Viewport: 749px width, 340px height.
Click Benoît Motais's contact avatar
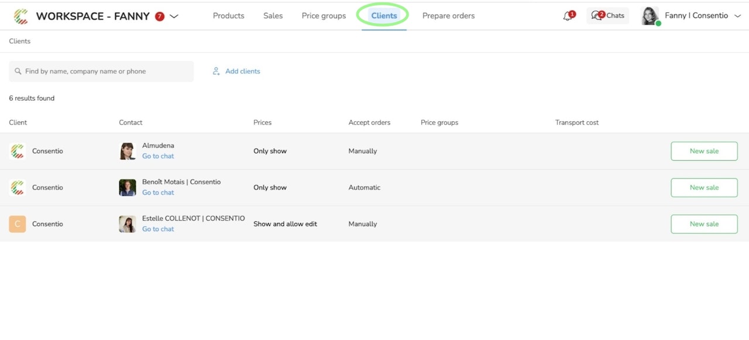pyautogui.click(x=128, y=187)
